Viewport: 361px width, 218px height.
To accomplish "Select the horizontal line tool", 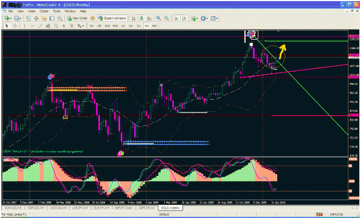I will [x=32, y=26].
